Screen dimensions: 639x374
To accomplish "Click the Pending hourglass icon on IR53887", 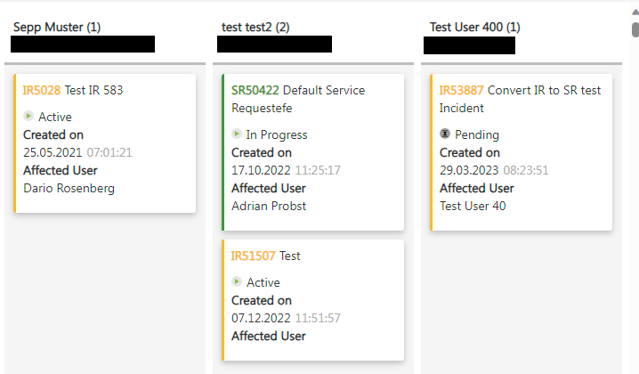I will [445, 134].
